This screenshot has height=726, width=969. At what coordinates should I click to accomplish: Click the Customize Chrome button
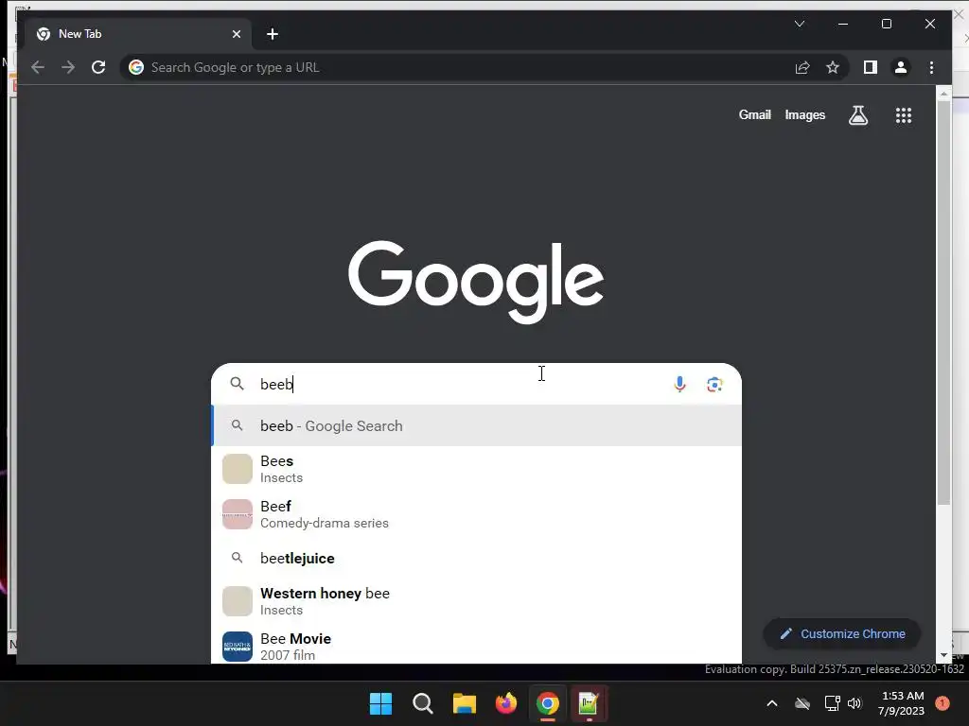(841, 633)
